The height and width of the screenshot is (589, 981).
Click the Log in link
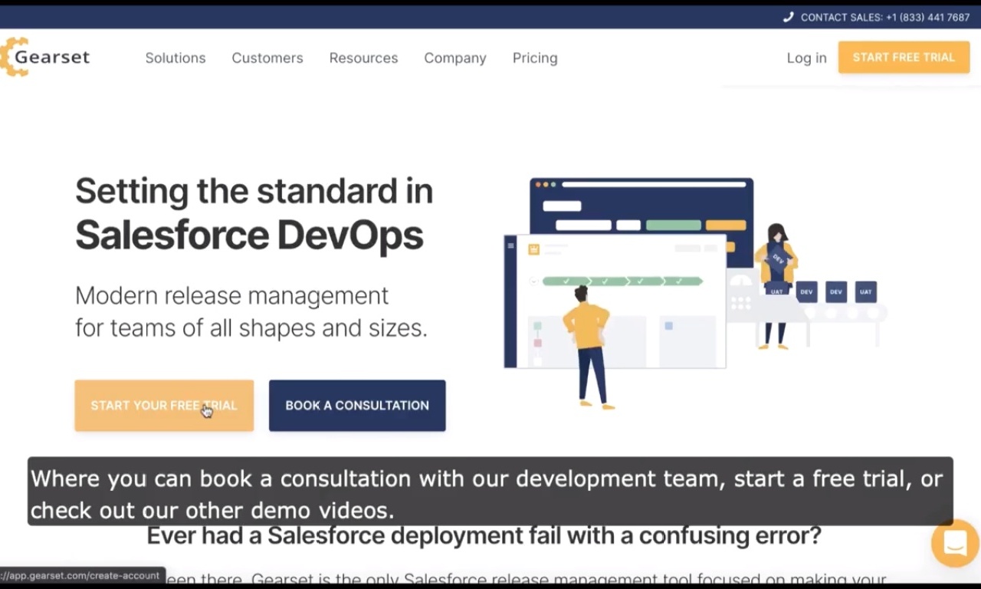click(x=806, y=58)
